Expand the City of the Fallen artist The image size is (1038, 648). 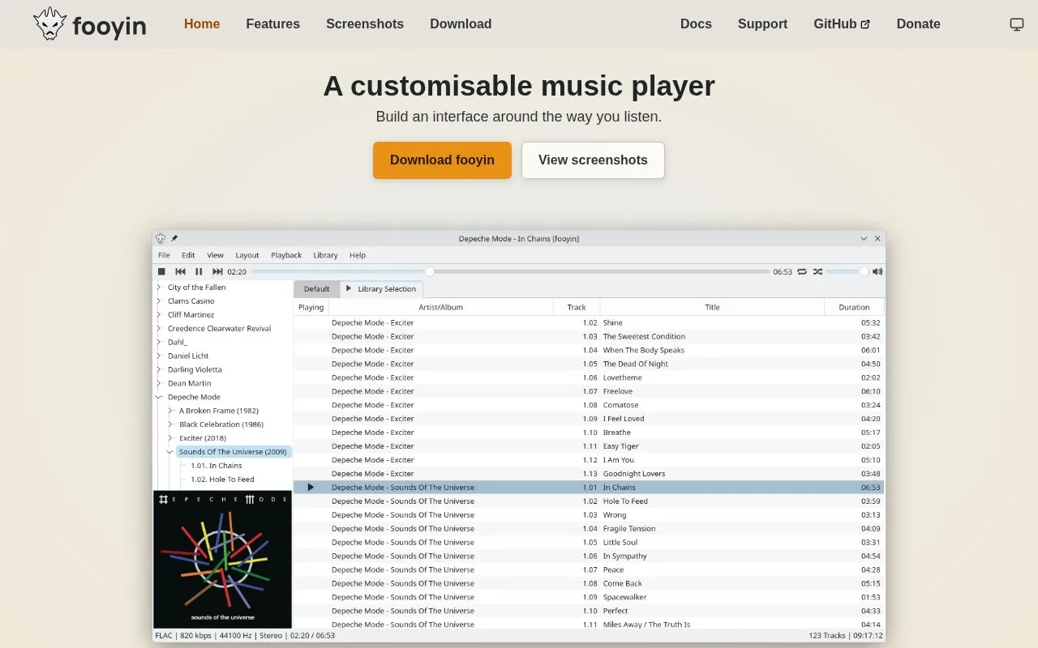[159, 288]
